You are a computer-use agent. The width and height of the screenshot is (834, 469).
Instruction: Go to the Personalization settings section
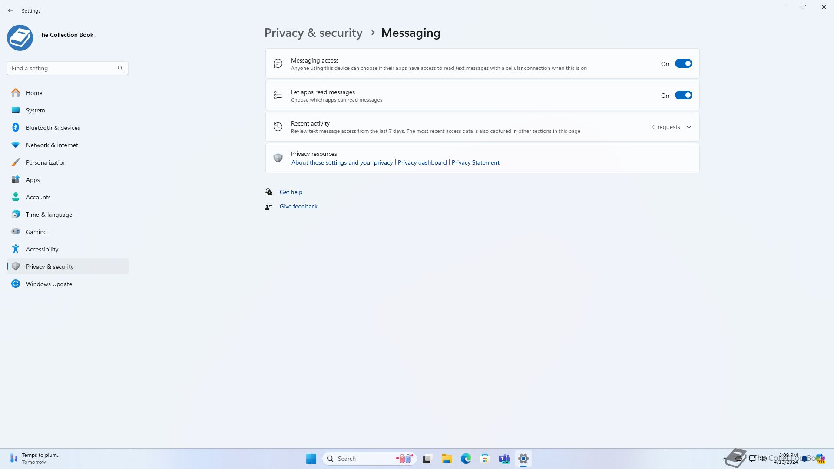click(x=46, y=162)
